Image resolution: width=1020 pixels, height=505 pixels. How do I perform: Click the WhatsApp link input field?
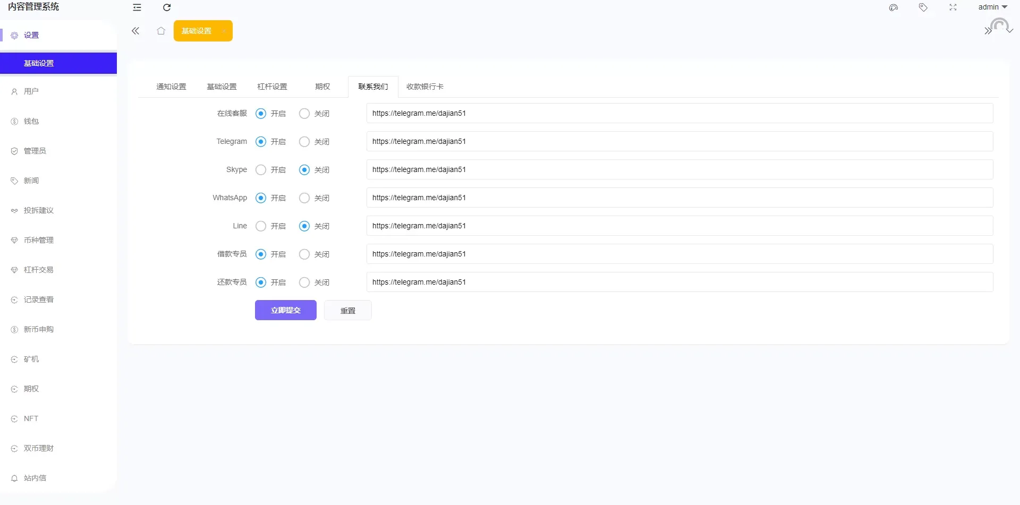coord(679,198)
